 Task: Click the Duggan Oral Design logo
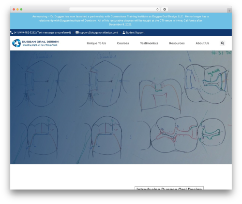[35, 43]
